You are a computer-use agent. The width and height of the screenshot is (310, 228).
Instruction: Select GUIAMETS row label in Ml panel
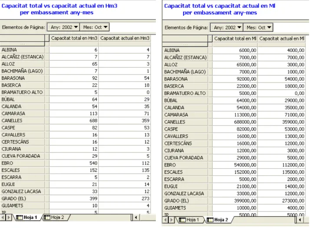click(x=185, y=208)
